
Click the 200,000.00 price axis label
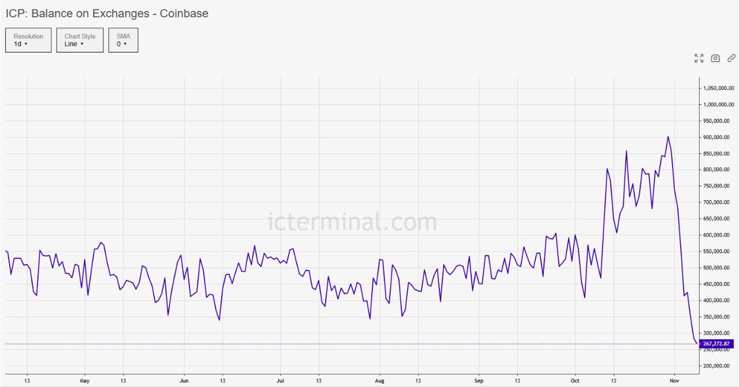tap(719, 366)
